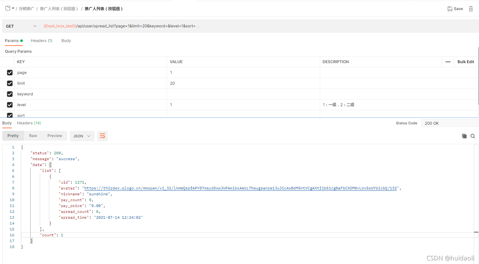Click the empty keyword value cell
The height and width of the screenshot is (264, 479).
pos(243,94)
